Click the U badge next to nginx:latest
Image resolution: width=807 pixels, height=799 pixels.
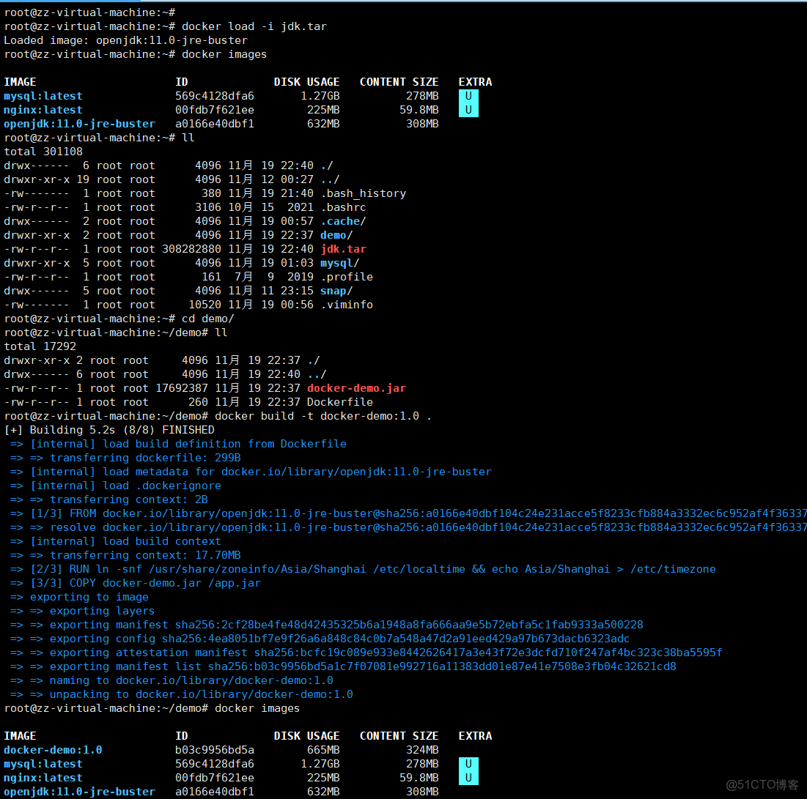pyautogui.click(x=468, y=109)
